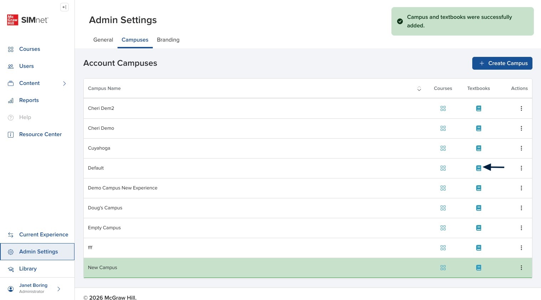Click the success notification message
541x300 pixels.
[x=463, y=21]
